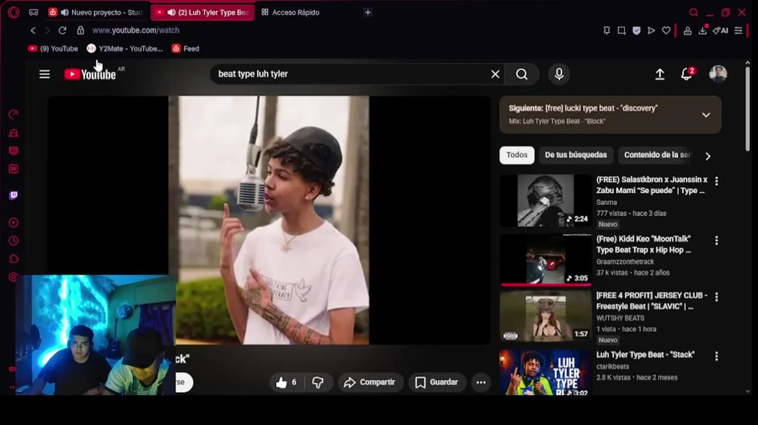This screenshot has width=758, height=425.
Task: Open a new browser tab with plus
Action: click(368, 12)
